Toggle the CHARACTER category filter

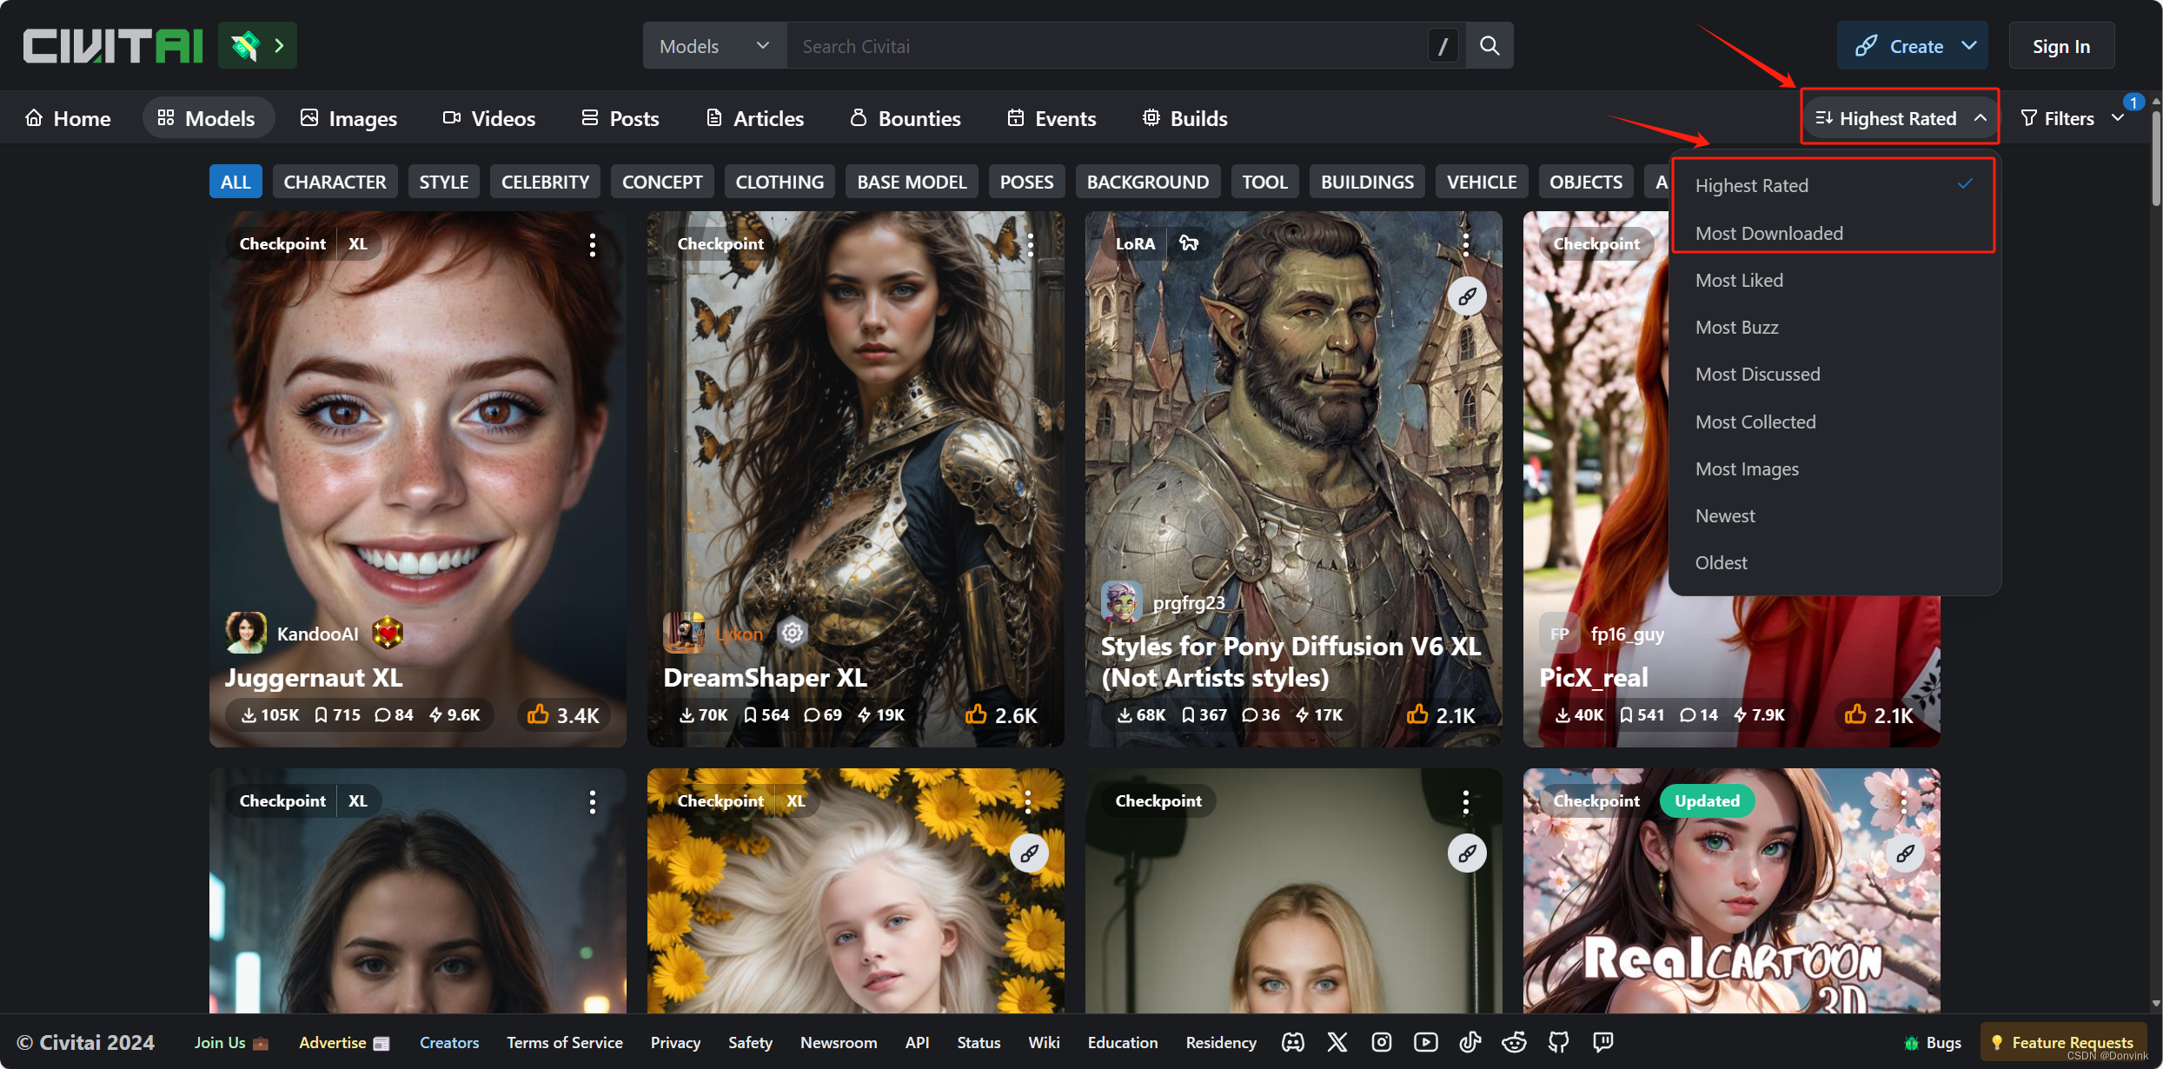click(335, 182)
